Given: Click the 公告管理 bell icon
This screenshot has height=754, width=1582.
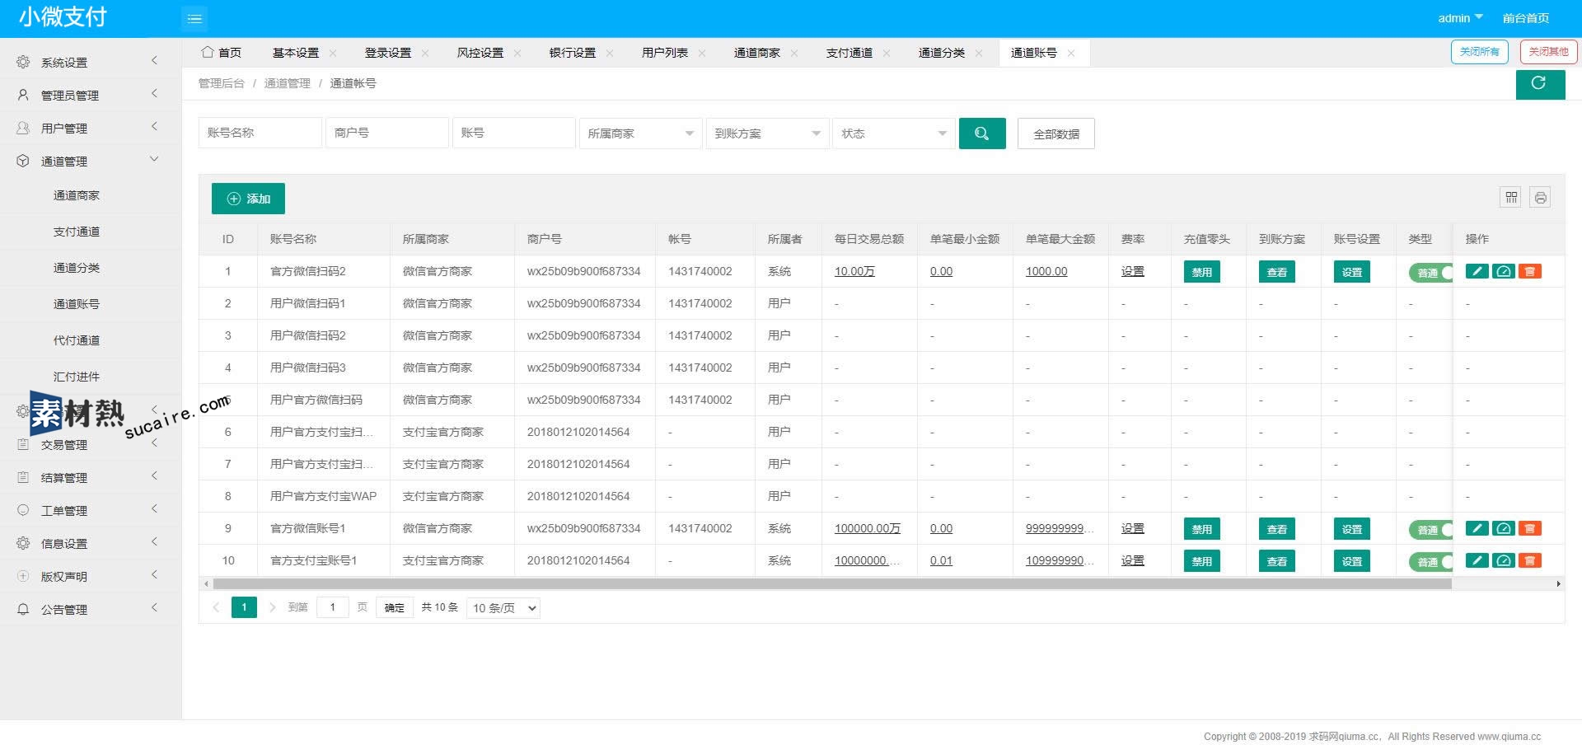Looking at the screenshot, I should pyautogui.click(x=23, y=609).
